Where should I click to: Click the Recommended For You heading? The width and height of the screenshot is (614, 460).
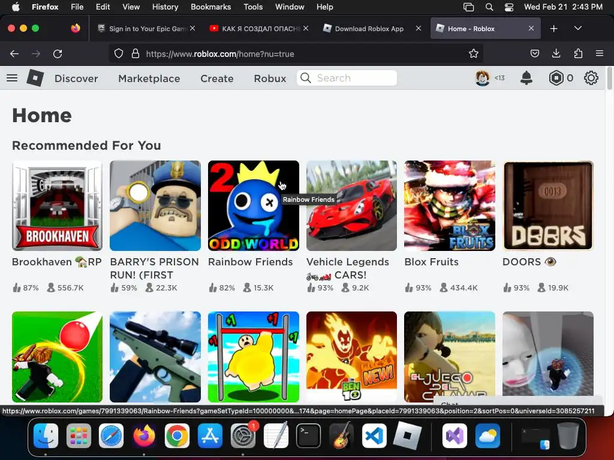(86, 146)
